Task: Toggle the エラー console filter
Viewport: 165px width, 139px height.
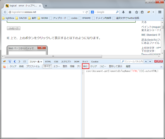Action: (x=57, y=66)
